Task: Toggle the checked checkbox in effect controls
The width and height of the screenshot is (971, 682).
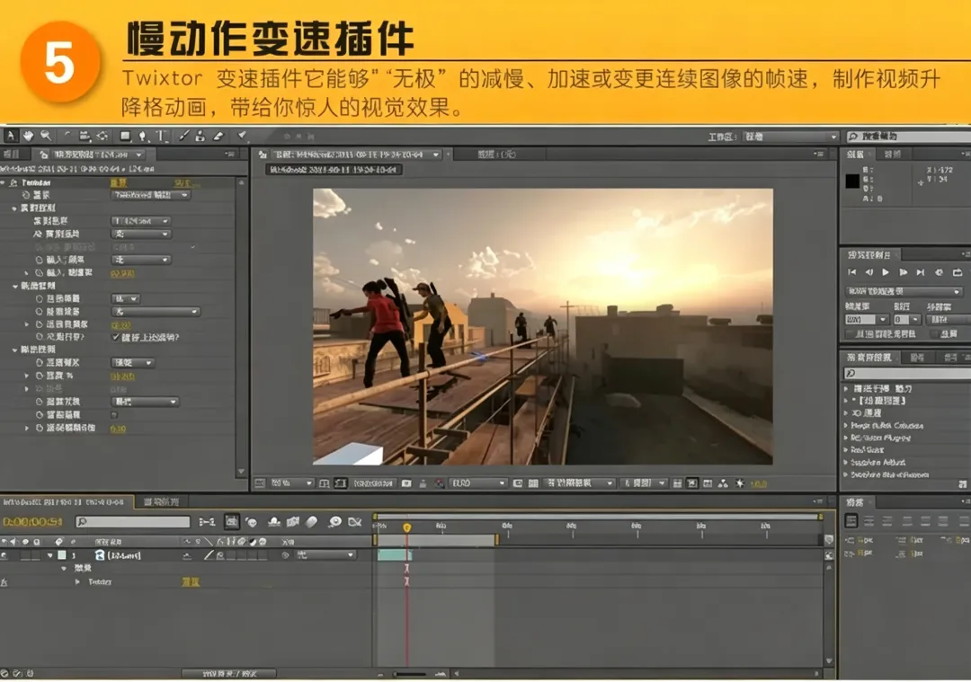Action: [x=115, y=337]
